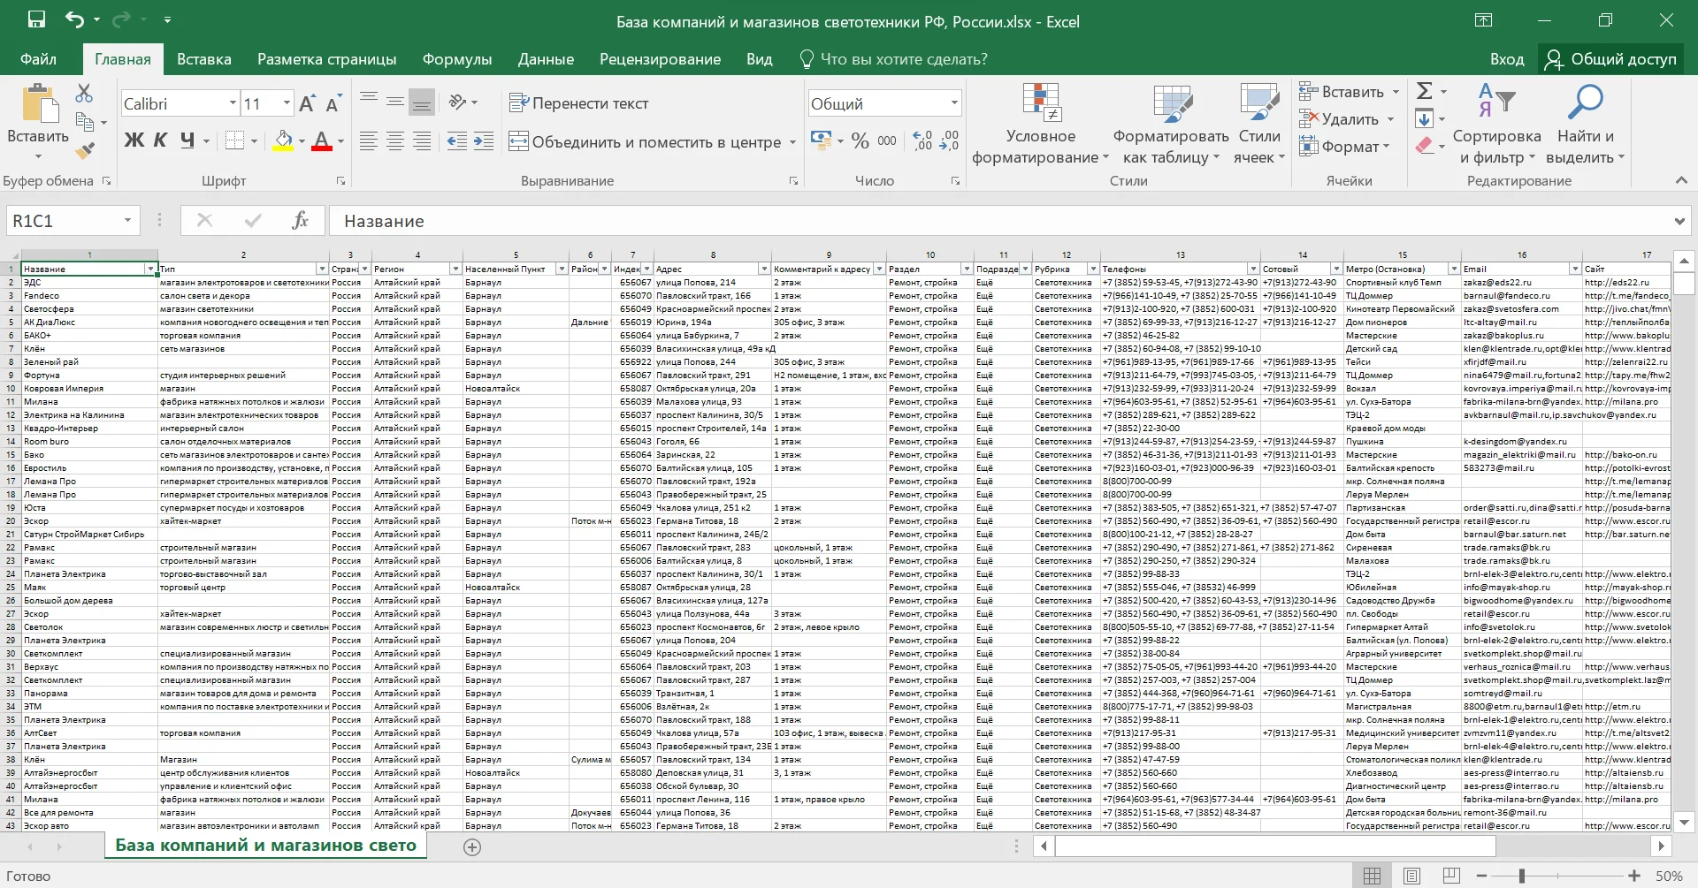Viewport: 1698px width, 888px height.
Task: Increase decimal places
Action: [922, 140]
